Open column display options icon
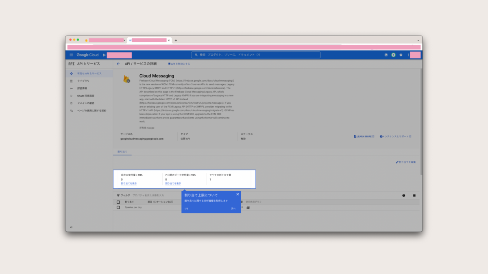Viewport: 488px width, 274px height. pos(414,196)
